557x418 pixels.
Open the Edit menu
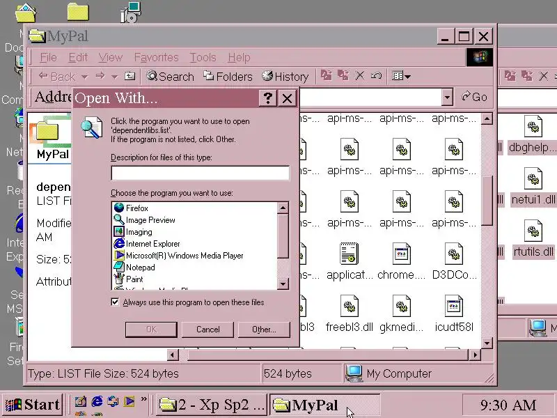coord(78,57)
